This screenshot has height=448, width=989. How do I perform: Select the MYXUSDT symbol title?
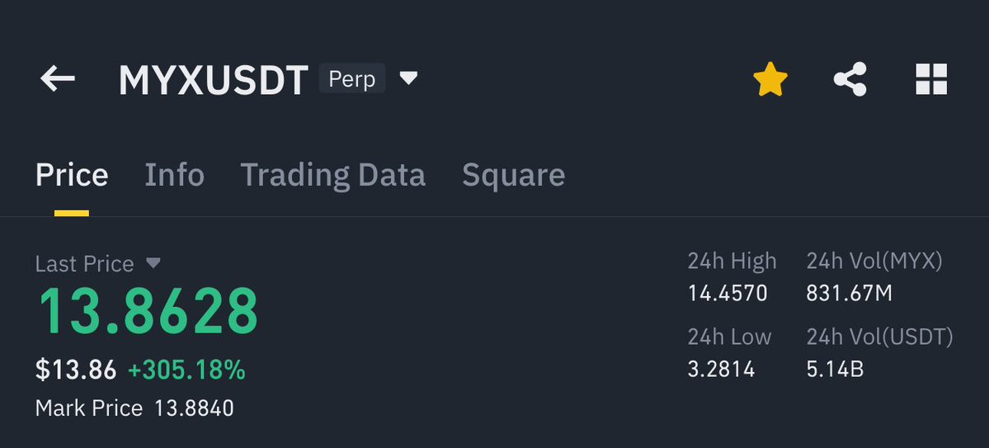(x=213, y=80)
